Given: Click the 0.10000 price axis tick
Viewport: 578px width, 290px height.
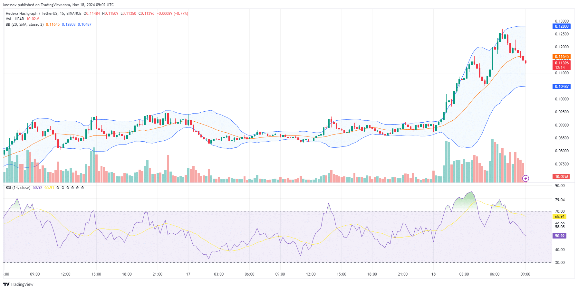Looking at the screenshot, I should point(562,99).
